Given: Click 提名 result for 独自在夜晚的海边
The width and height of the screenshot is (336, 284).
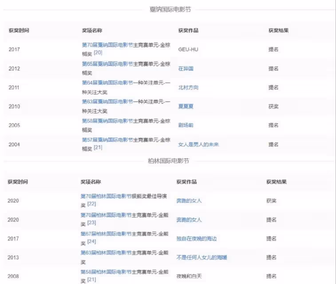Looking at the screenshot, I should [271, 239].
